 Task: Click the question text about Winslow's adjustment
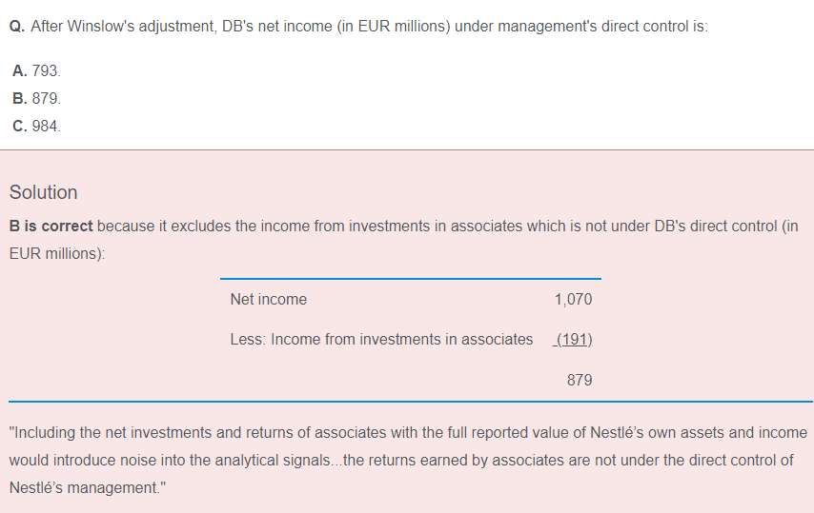pos(369,26)
